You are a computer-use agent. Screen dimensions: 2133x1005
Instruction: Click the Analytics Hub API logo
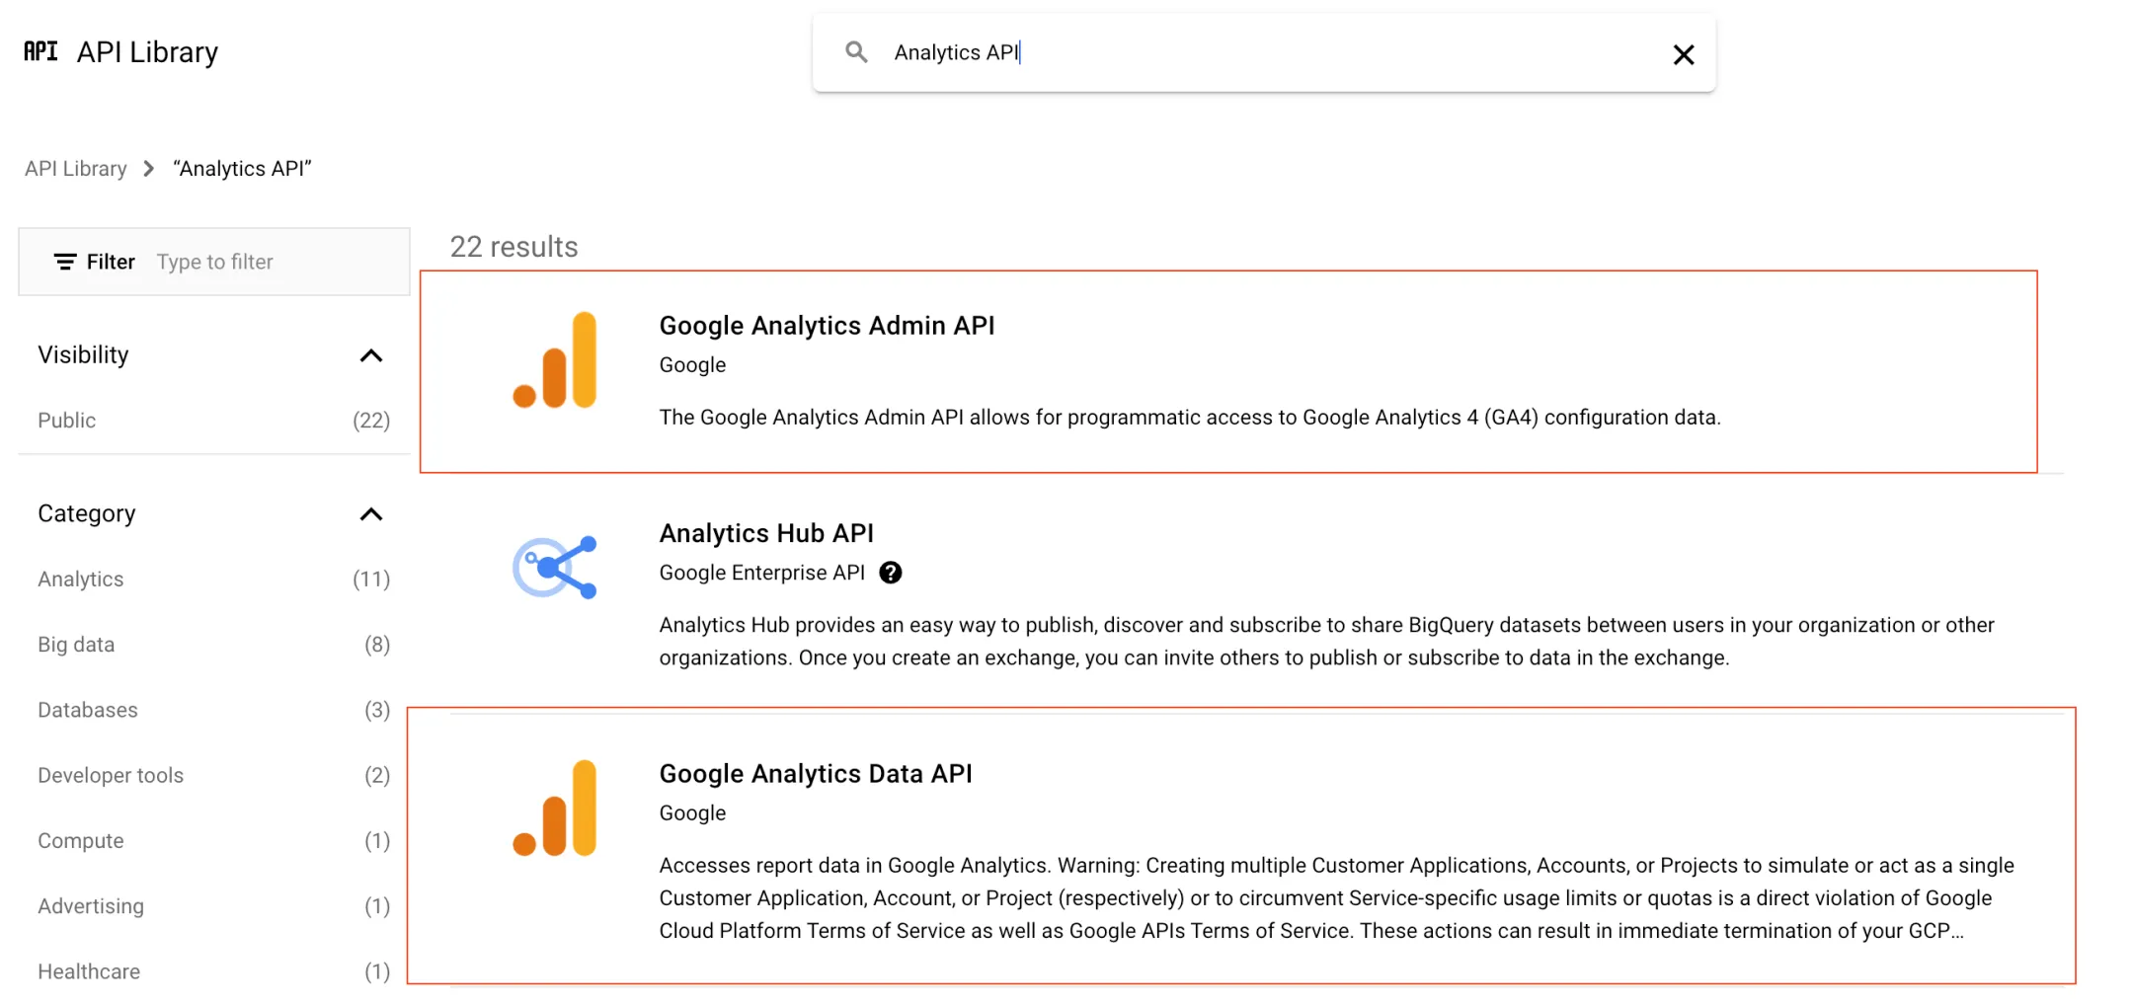click(x=555, y=568)
